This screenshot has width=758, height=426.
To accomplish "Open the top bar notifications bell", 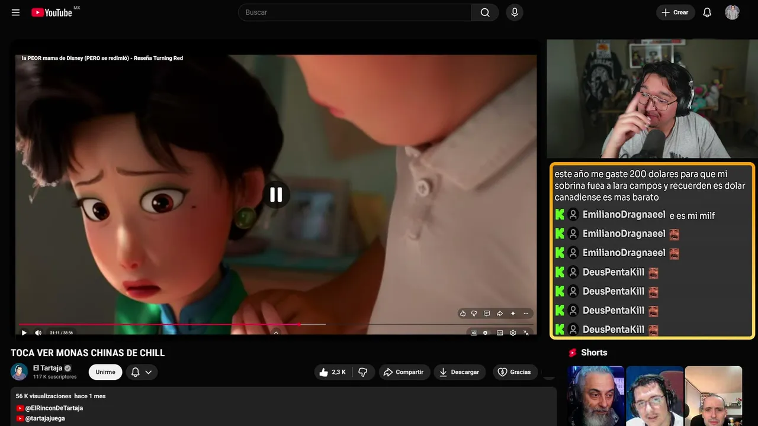I will tap(707, 12).
